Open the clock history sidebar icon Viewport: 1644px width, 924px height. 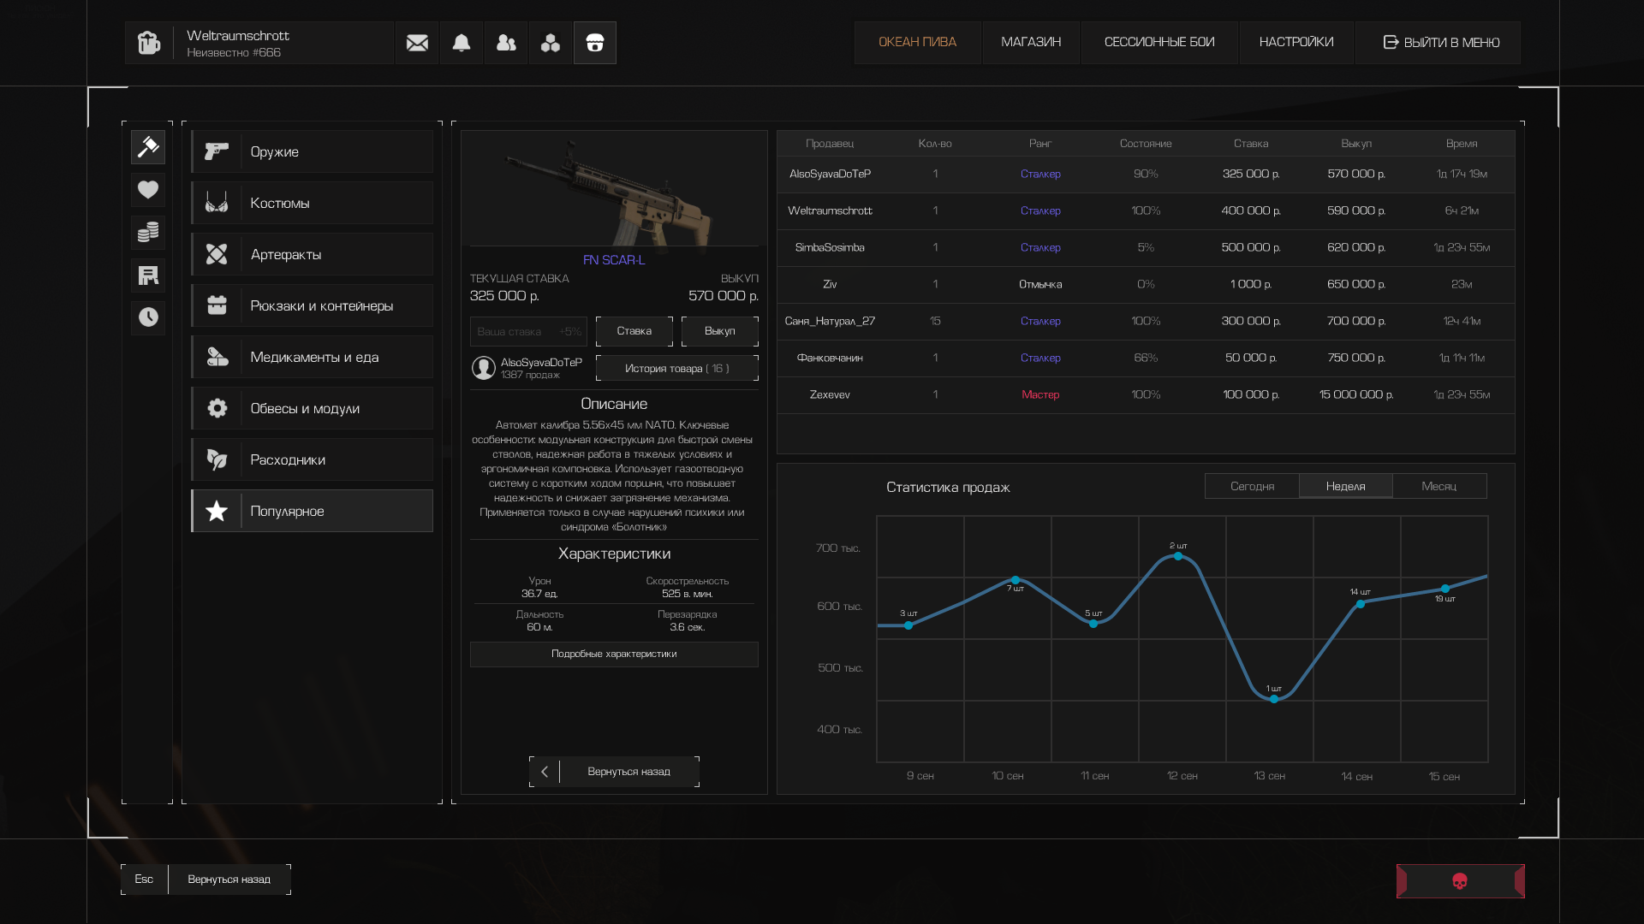148,317
